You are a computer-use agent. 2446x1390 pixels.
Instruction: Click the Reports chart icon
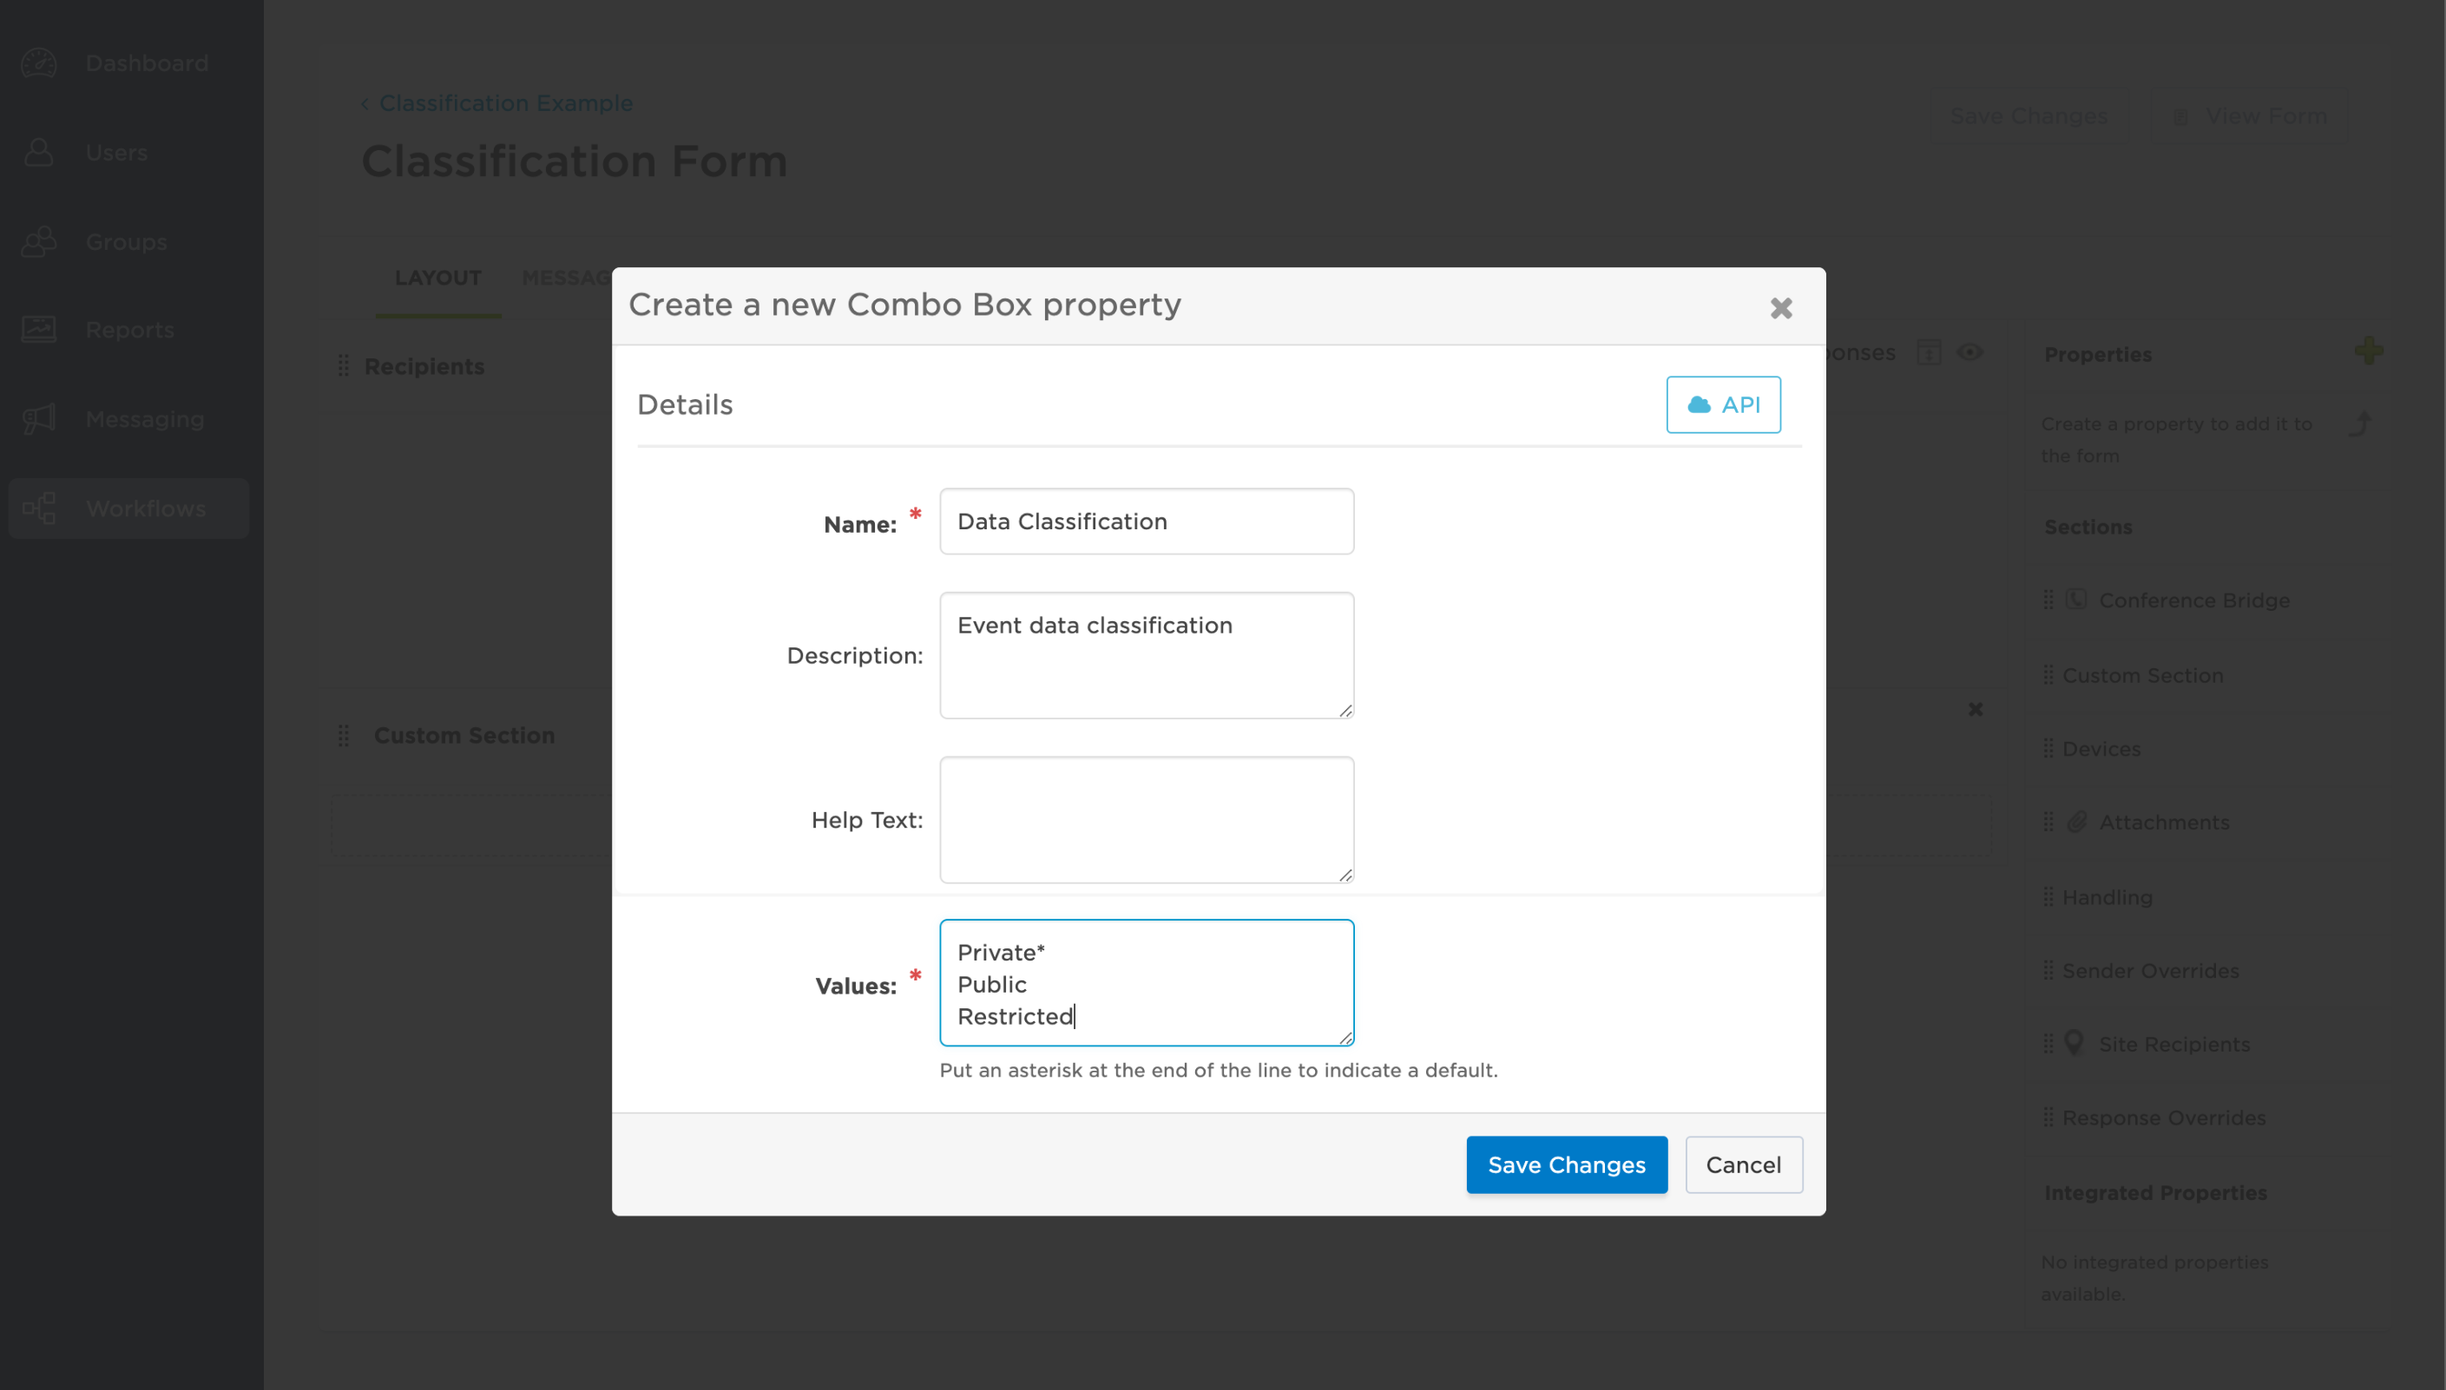(39, 330)
